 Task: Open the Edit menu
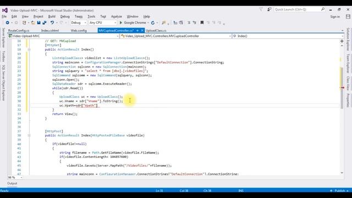14,16
